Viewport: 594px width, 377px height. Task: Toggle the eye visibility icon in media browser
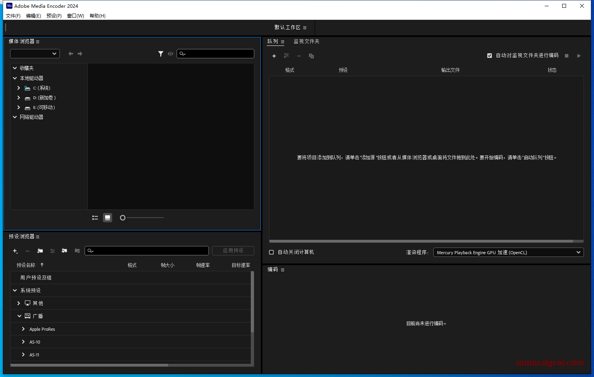point(170,54)
